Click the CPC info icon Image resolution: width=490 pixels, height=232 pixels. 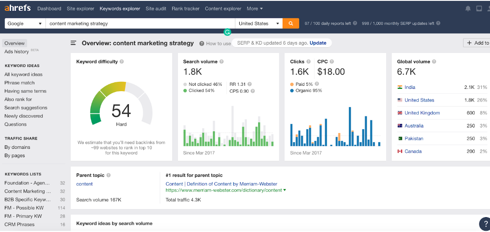pyautogui.click(x=332, y=62)
